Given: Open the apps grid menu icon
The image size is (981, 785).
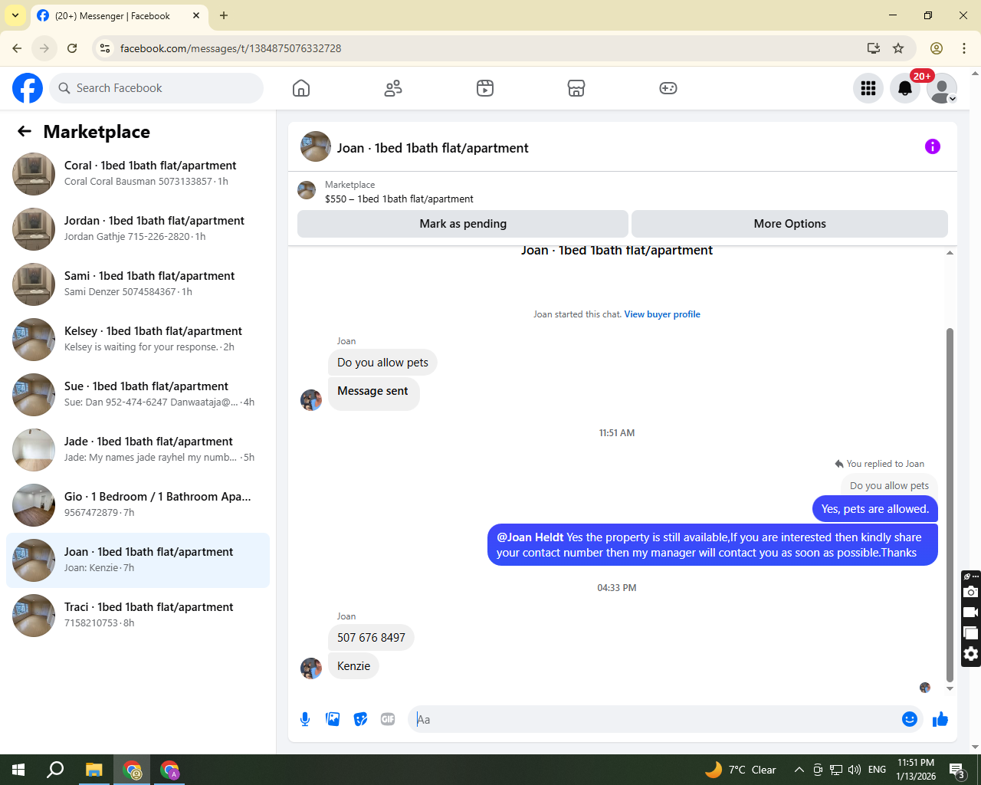Looking at the screenshot, I should [x=868, y=88].
